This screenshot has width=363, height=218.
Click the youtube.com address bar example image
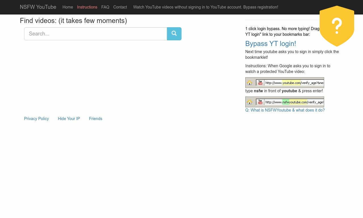[285, 83]
